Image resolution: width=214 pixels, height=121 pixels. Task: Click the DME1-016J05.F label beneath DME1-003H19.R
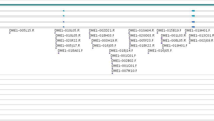pos(104,46)
